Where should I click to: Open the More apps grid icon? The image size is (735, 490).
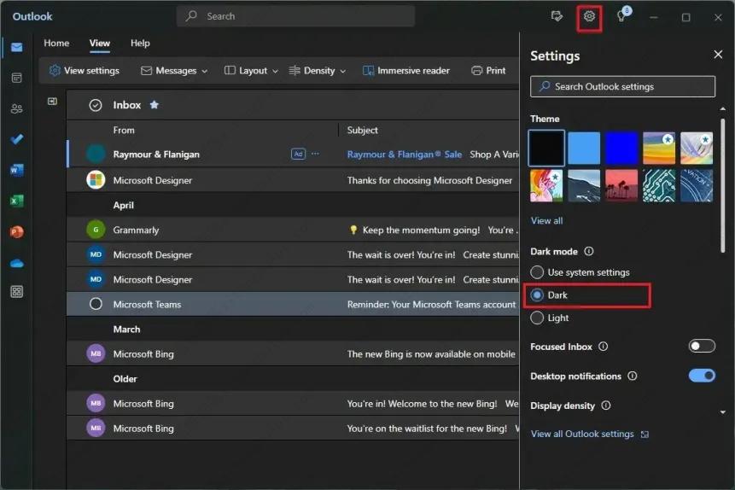pos(17,292)
